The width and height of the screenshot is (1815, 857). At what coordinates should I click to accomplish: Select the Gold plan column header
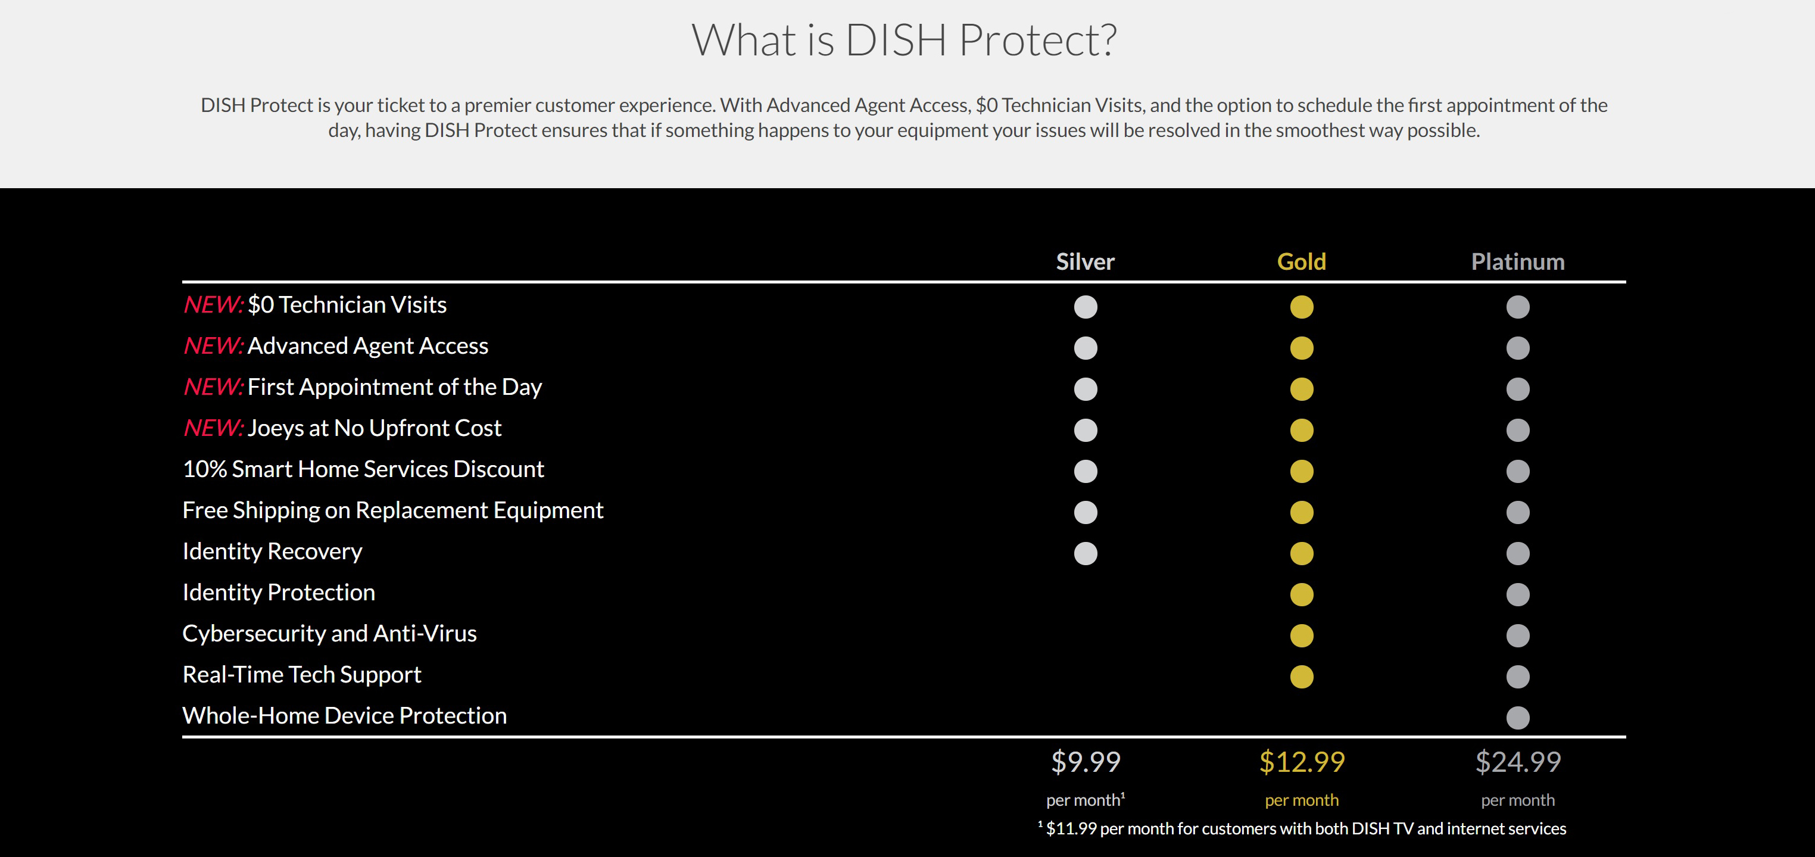tap(1301, 261)
